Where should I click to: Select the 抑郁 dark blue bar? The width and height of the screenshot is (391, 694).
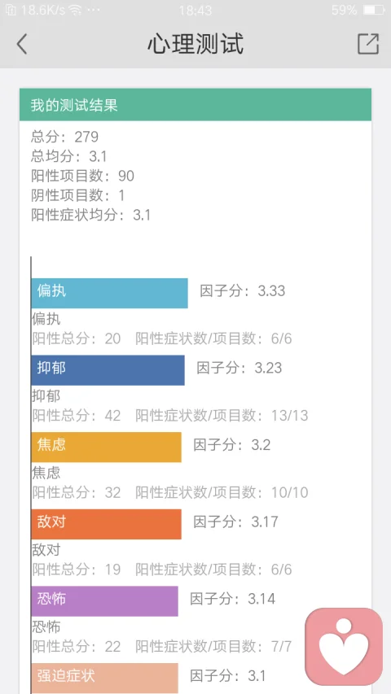(108, 370)
